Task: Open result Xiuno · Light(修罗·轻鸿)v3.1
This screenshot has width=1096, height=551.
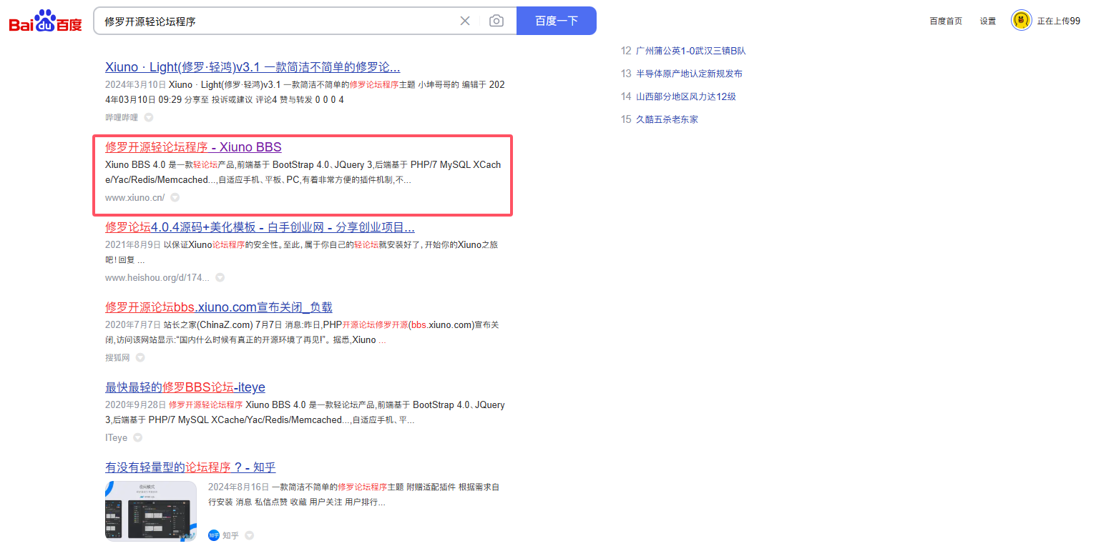Action: [253, 67]
